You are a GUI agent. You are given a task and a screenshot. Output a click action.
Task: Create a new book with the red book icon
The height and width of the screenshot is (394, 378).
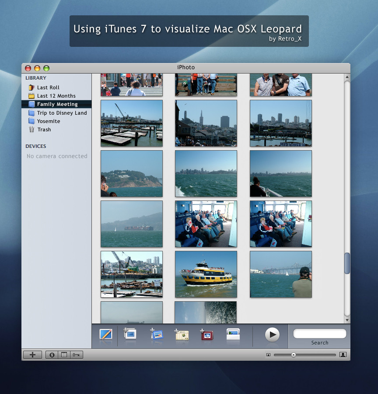[x=207, y=335]
